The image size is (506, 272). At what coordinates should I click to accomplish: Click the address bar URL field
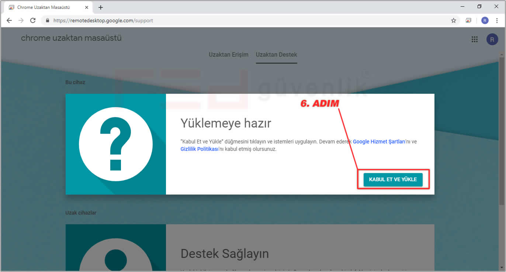[x=251, y=21]
